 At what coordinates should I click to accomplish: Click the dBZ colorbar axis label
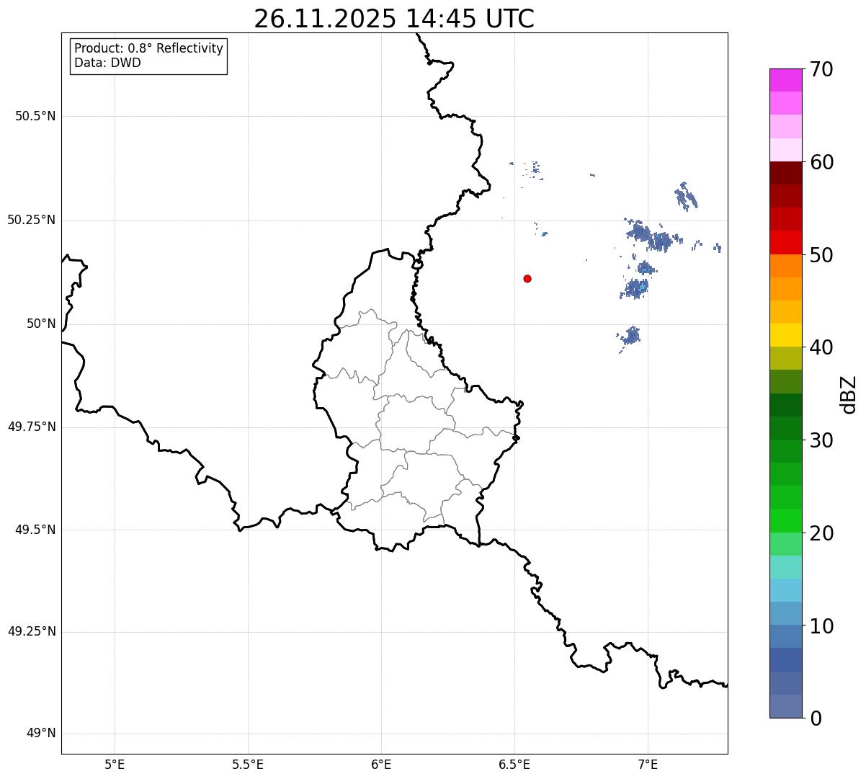(x=849, y=393)
